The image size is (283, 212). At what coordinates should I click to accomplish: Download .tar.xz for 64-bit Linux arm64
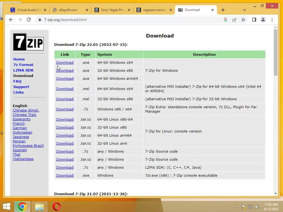[x=65, y=135]
